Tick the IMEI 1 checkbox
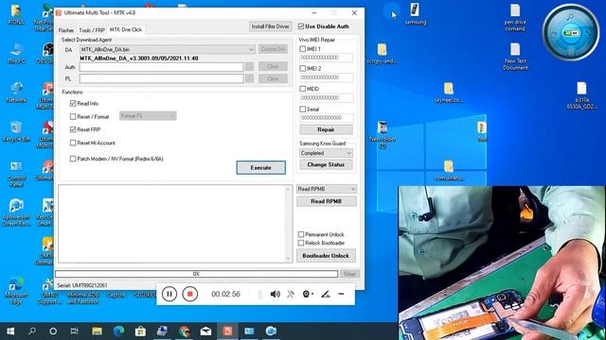 click(x=303, y=49)
